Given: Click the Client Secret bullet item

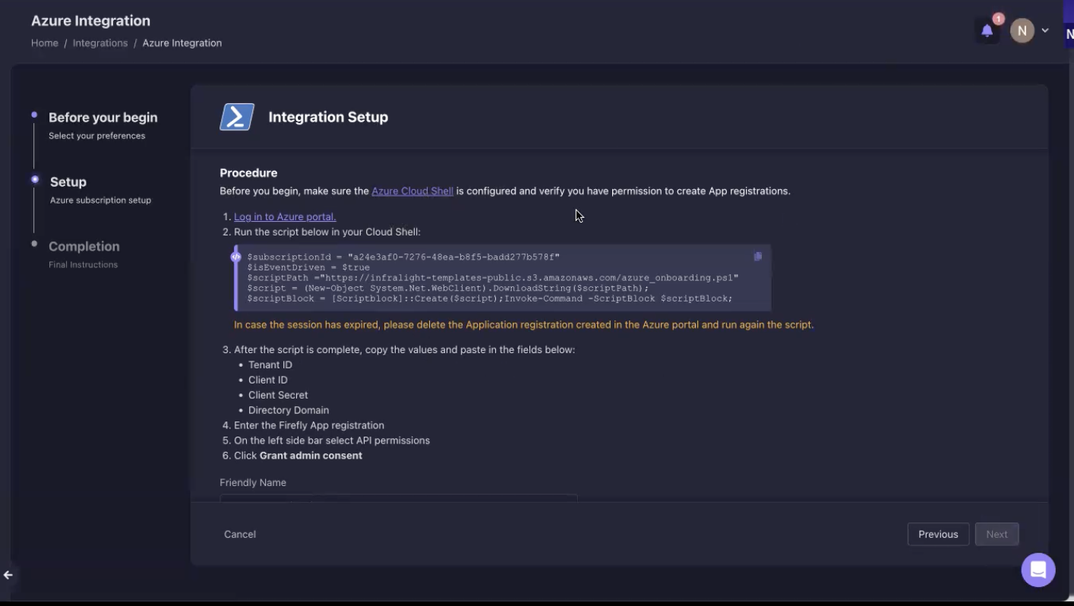Looking at the screenshot, I should tap(278, 396).
